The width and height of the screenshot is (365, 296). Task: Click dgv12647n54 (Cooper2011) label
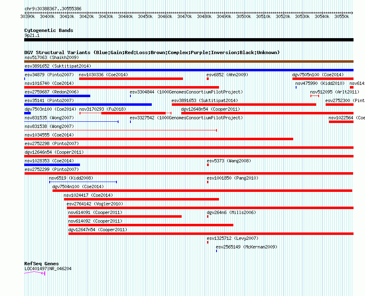(x=98, y=230)
